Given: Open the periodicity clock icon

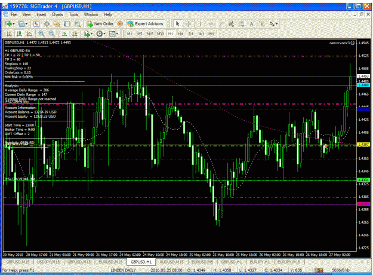Looking at the screenshot, I should pos(100,34).
